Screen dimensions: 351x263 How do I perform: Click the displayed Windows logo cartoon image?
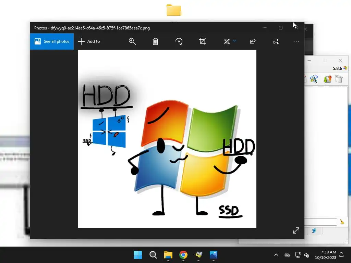pyautogui.click(x=167, y=139)
